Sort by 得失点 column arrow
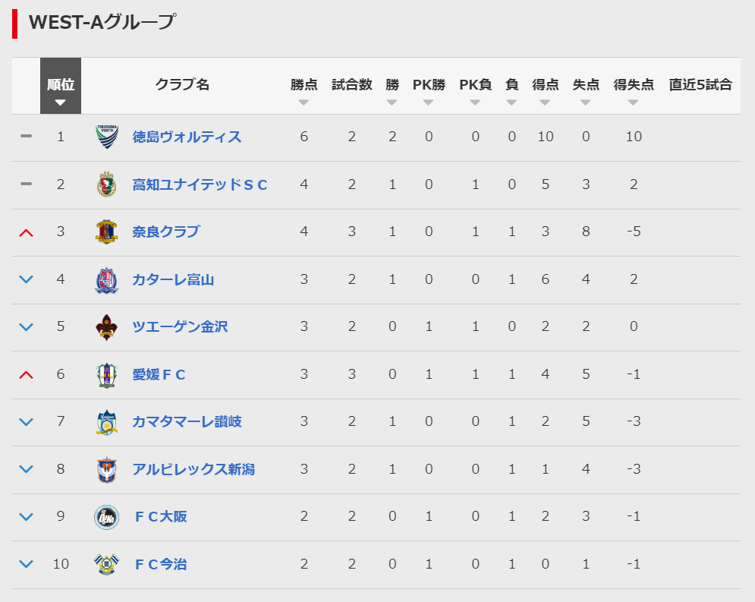Viewport: 755px width, 602px height. 634,102
